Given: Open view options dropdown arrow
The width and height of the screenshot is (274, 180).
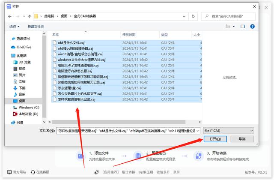Looking at the screenshot, I should click(234, 27).
